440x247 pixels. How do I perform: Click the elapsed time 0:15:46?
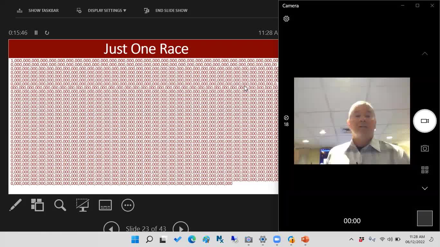[18, 32]
